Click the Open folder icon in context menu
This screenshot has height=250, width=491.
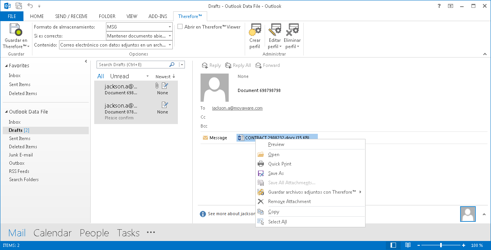pyautogui.click(x=261, y=155)
